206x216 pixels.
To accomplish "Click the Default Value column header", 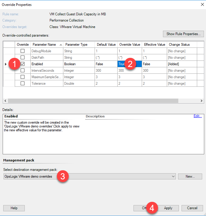I will [x=106, y=45].
